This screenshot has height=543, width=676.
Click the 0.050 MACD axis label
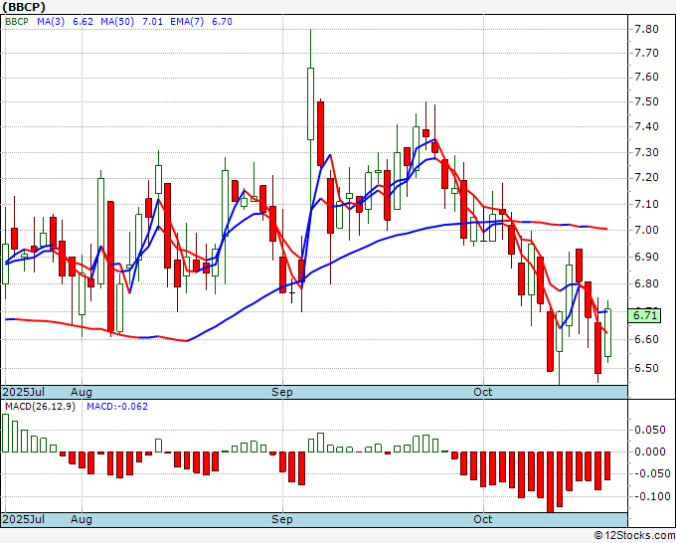tap(650, 430)
